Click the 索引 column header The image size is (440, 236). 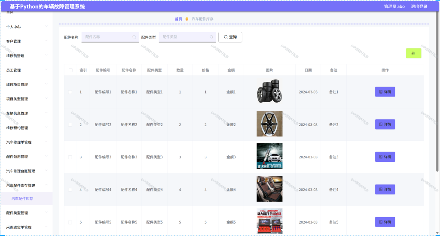(83, 70)
